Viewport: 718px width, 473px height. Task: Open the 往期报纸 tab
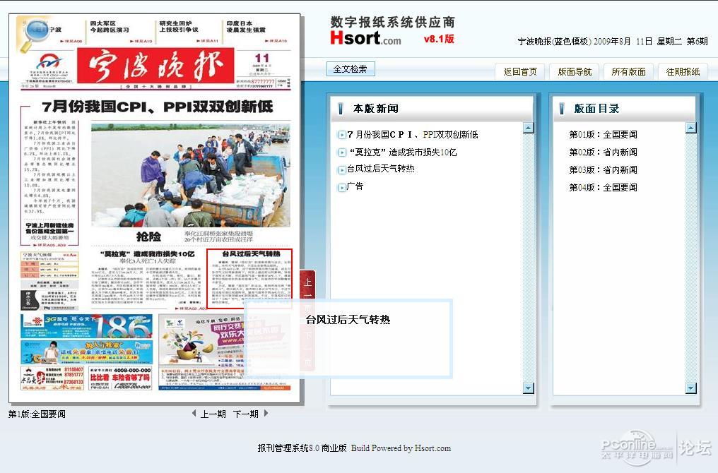[683, 72]
